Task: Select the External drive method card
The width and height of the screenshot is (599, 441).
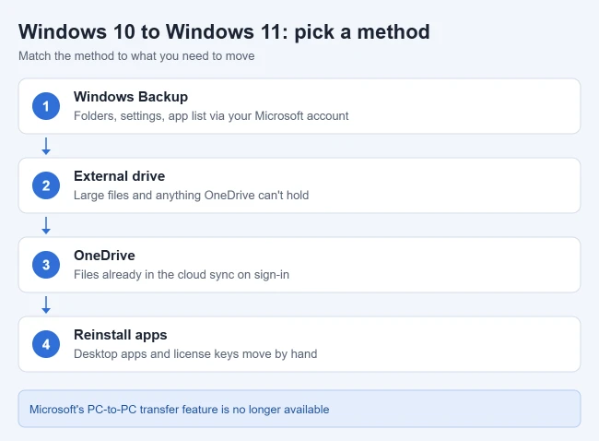Action: click(x=299, y=185)
